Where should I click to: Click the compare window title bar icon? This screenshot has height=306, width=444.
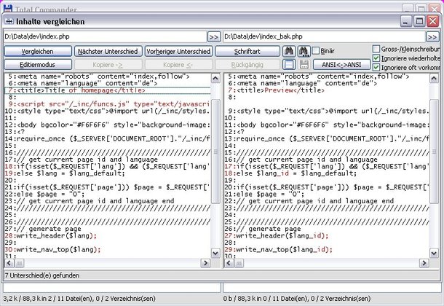click(9, 20)
